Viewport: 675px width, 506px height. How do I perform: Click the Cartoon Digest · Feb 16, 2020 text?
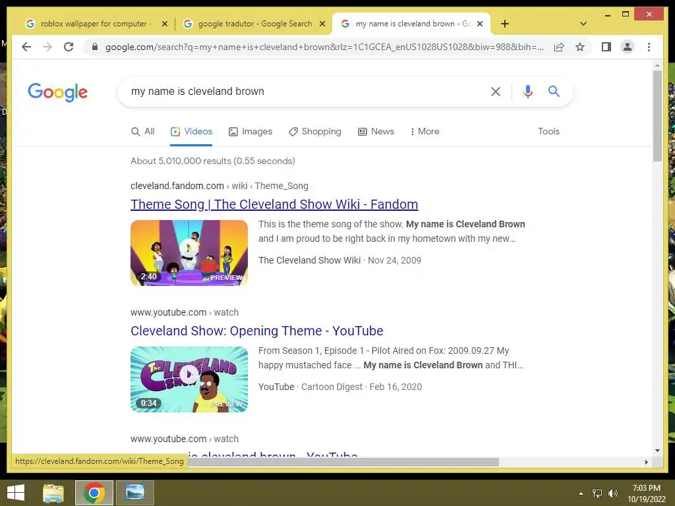[361, 387]
